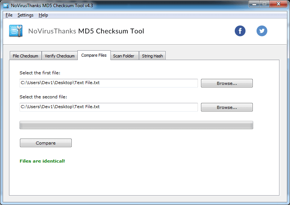This screenshot has width=290, height=205.
Task: Open the Help menu
Action: pos(43,15)
